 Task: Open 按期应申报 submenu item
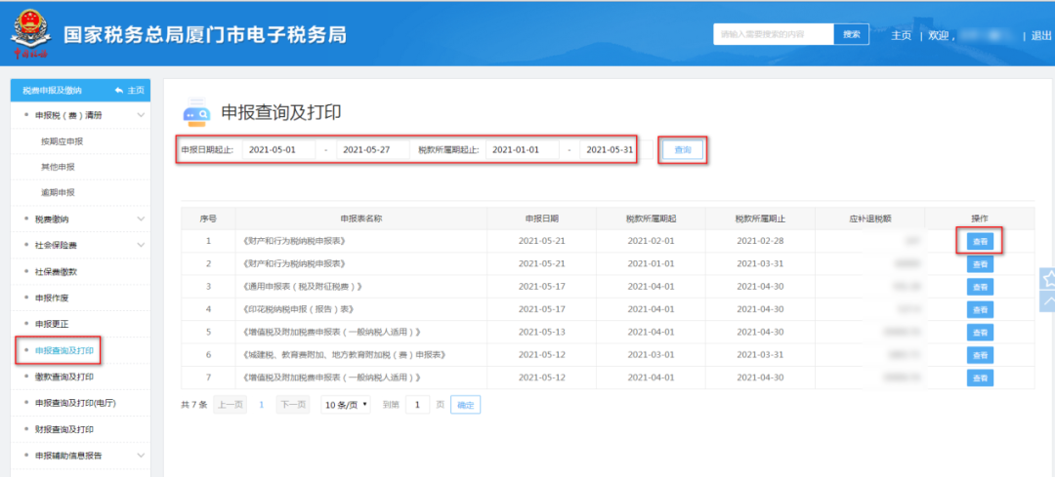62,141
